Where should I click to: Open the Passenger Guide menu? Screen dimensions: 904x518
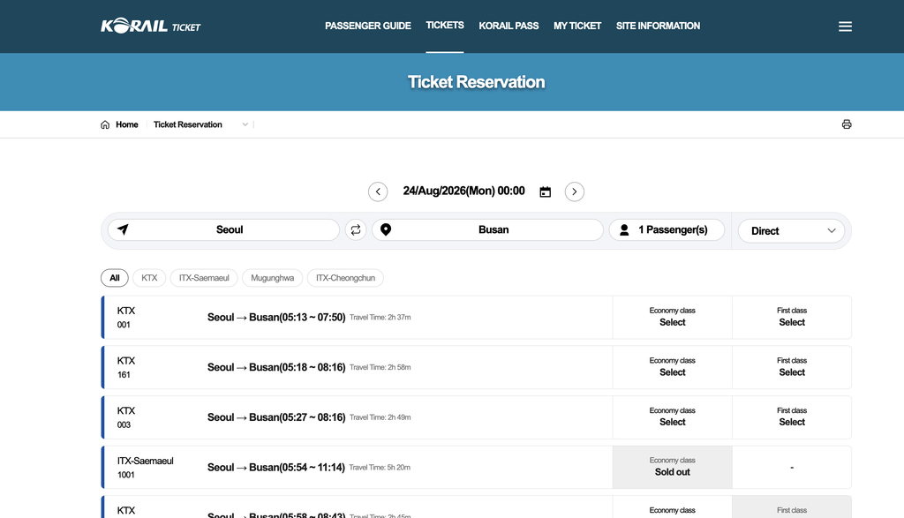(368, 26)
